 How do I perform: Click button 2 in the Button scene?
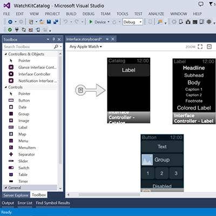(161, 173)
